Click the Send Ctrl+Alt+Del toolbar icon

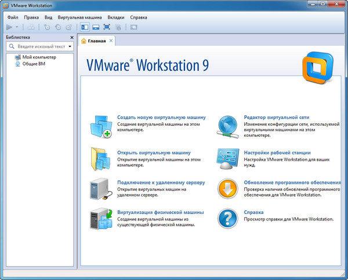[31, 27]
